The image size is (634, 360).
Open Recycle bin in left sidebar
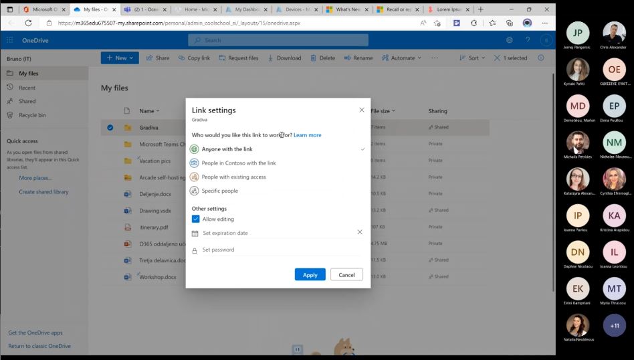[32, 115]
